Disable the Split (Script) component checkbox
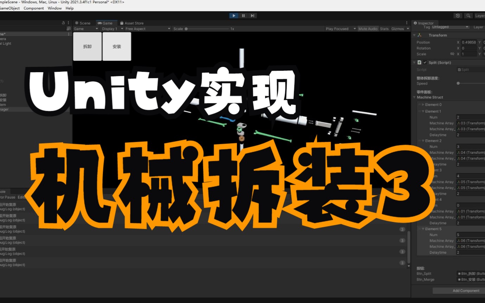485x303 pixels. [425, 63]
